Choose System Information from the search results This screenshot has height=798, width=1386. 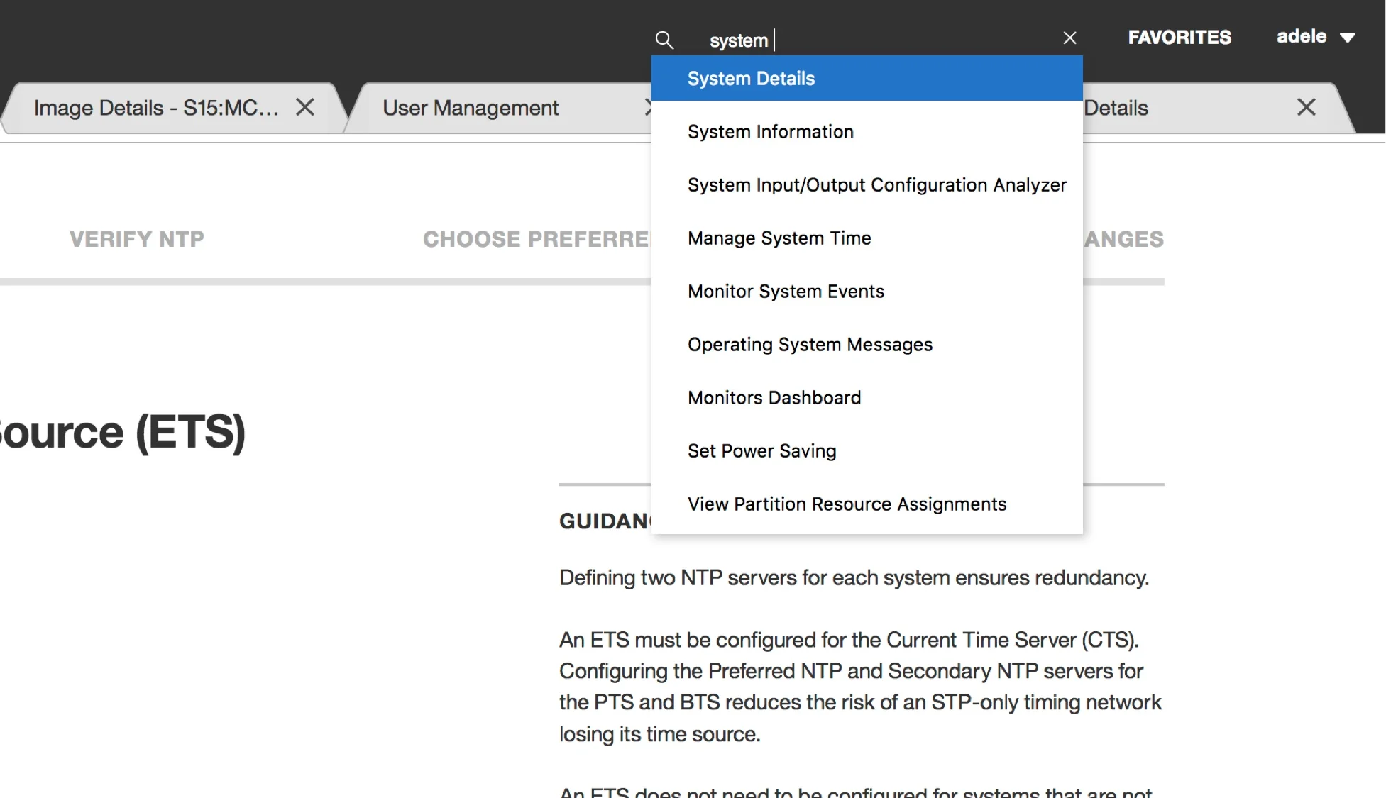(x=770, y=132)
